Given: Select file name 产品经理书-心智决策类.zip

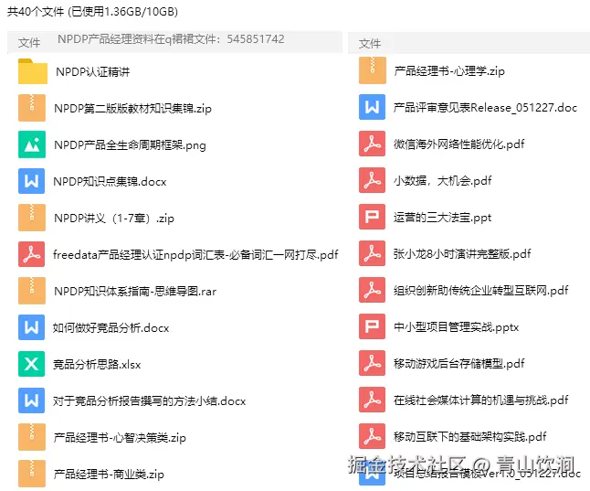Looking at the screenshot, I should [120, 437].
